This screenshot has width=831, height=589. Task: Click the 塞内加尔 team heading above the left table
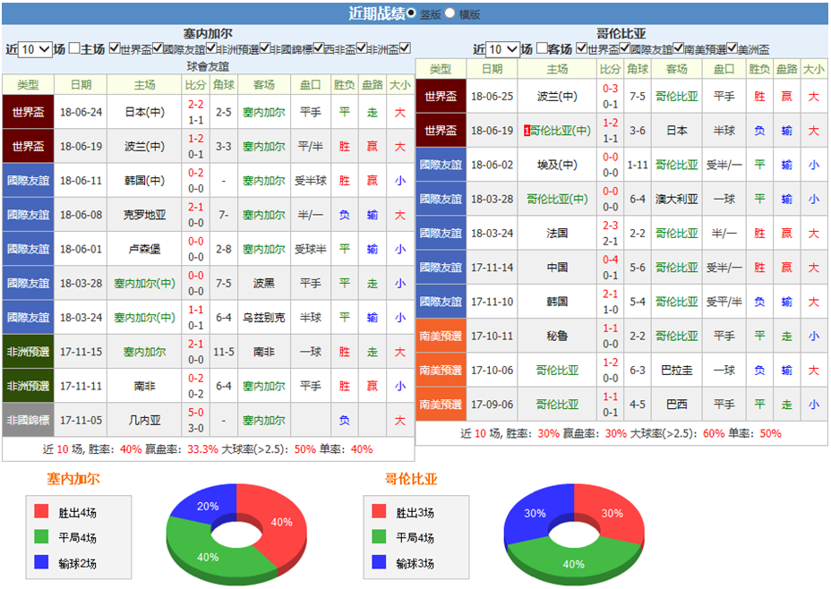[x=208, y=33]
